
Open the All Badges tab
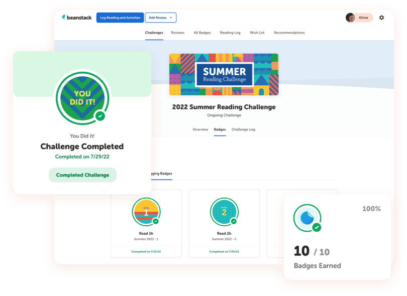pos(202,33)
